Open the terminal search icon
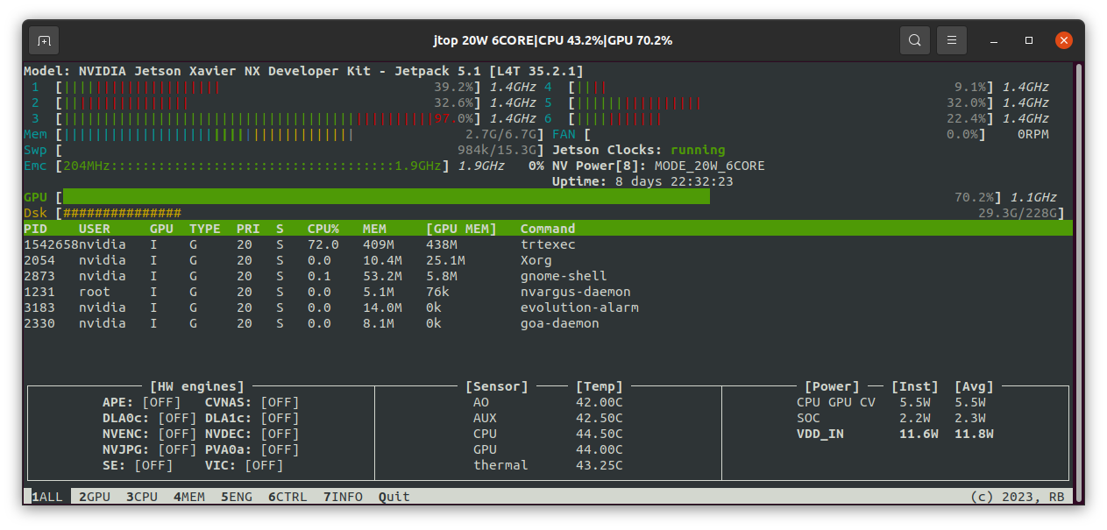The image size is (1107, 530). click(915, 40)
